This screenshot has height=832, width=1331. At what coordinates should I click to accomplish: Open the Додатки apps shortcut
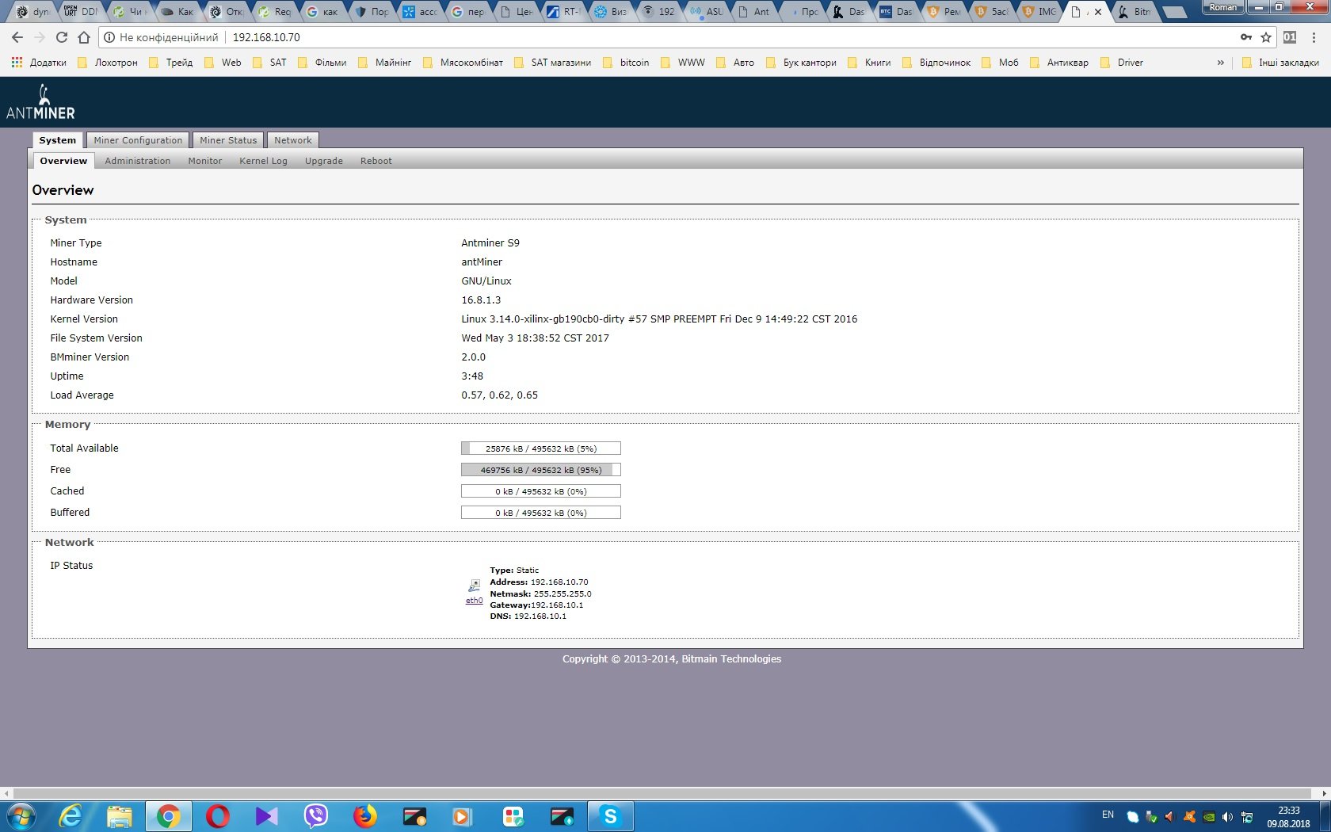click(x=39, y=63)
